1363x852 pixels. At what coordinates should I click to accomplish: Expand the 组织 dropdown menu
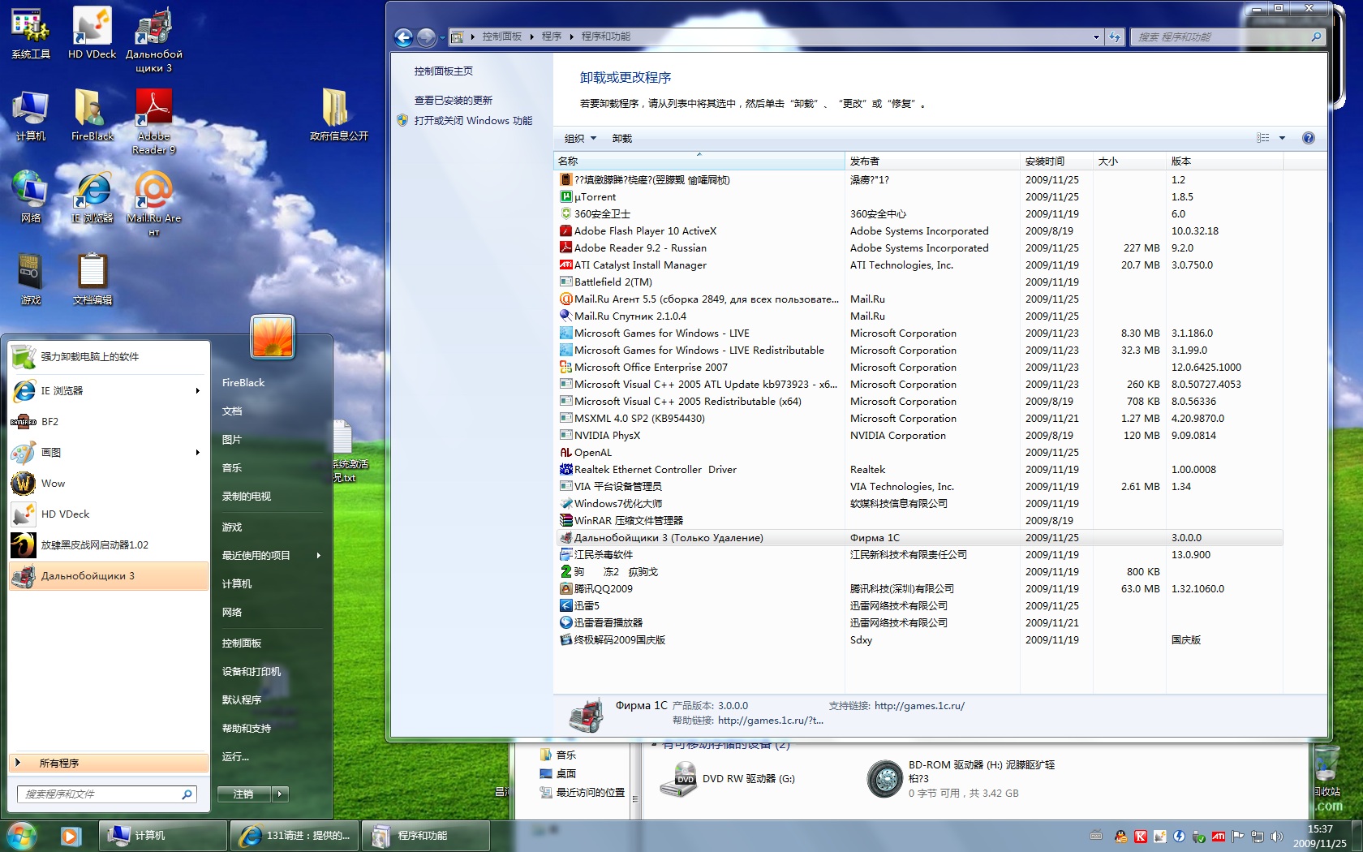580,139
